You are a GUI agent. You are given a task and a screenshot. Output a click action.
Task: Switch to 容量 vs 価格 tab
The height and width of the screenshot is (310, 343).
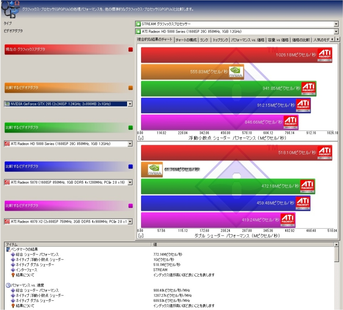tap(278, 40)
